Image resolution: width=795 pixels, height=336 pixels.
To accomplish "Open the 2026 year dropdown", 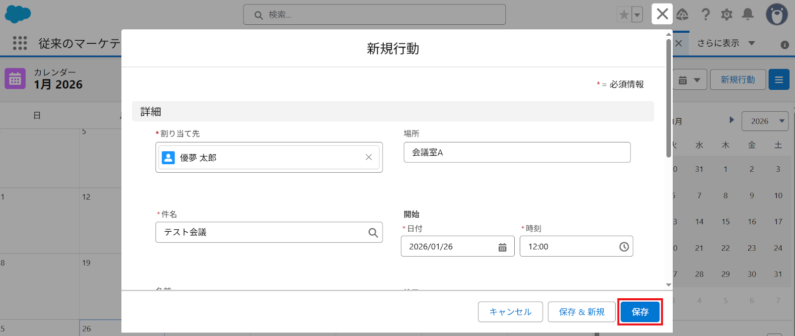I will (765, 121).
